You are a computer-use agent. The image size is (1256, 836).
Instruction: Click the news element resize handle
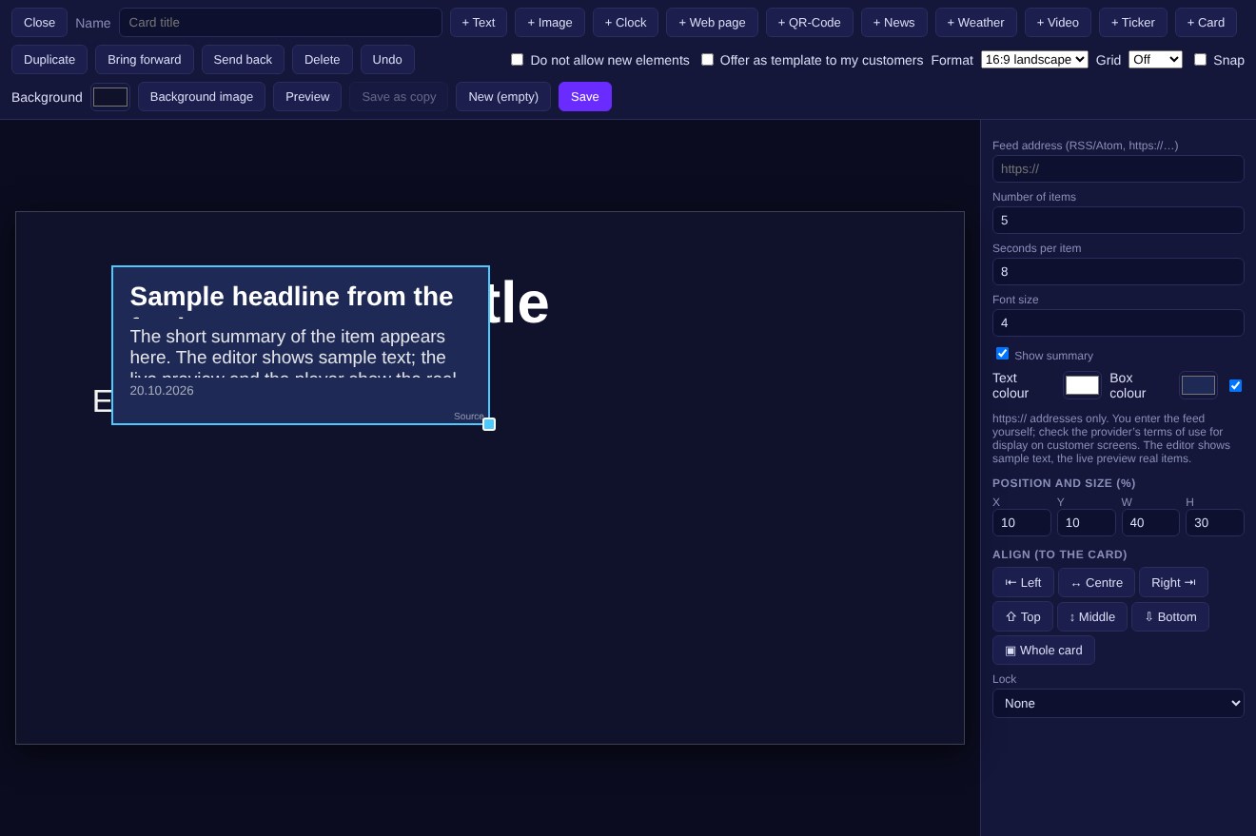pos(489,424)
